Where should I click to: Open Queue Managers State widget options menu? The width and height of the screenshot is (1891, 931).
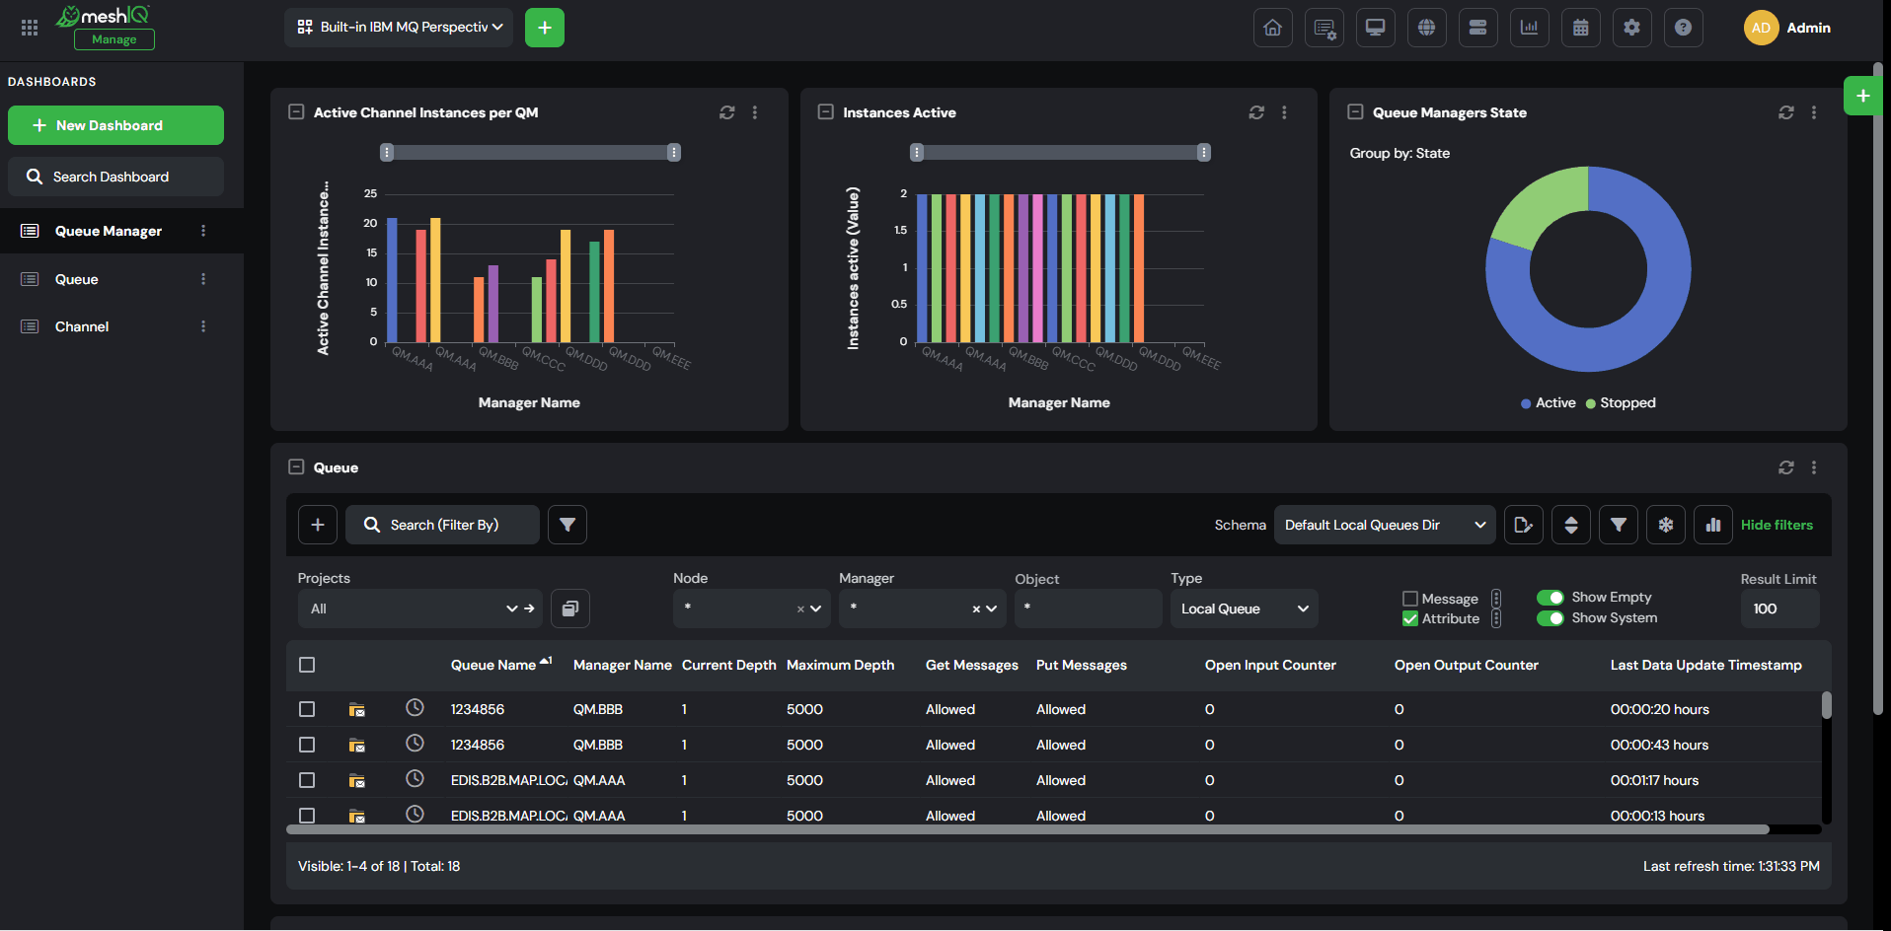tap(1814, 112)
